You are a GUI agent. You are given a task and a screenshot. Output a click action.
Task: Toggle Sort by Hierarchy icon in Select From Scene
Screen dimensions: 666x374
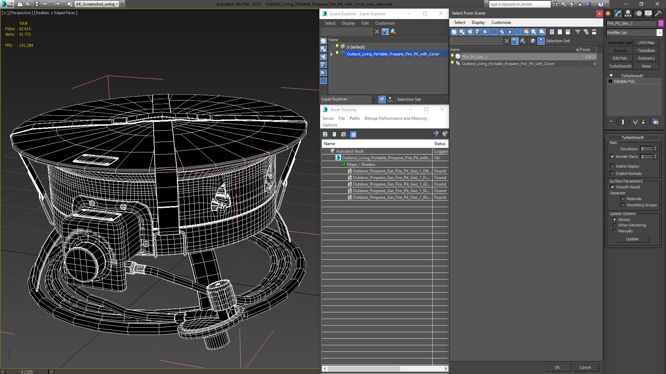pyautogui.click(x=541, y=41)
